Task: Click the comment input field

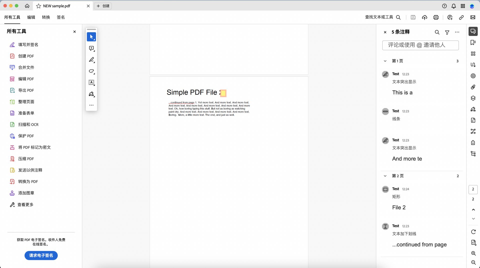Action: coord(420,45)
